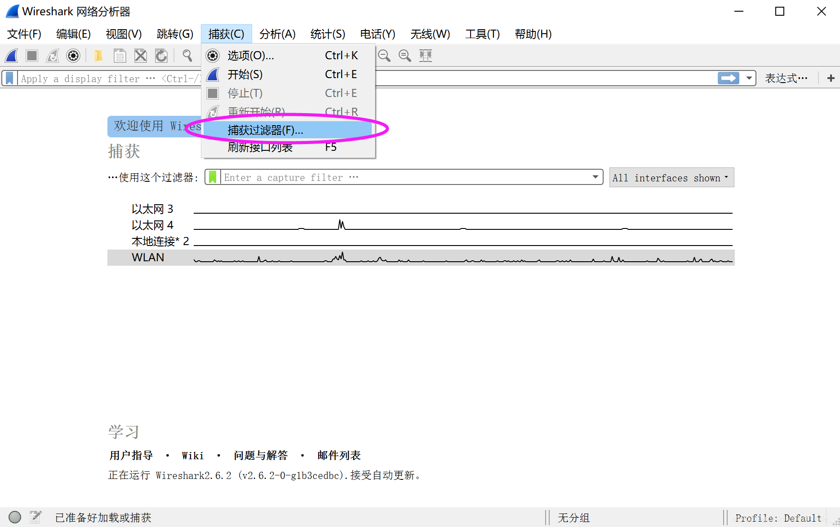Screen dimensions: 840x527
Task: Click the plus add filter button icon
Action: pos(831,78)
